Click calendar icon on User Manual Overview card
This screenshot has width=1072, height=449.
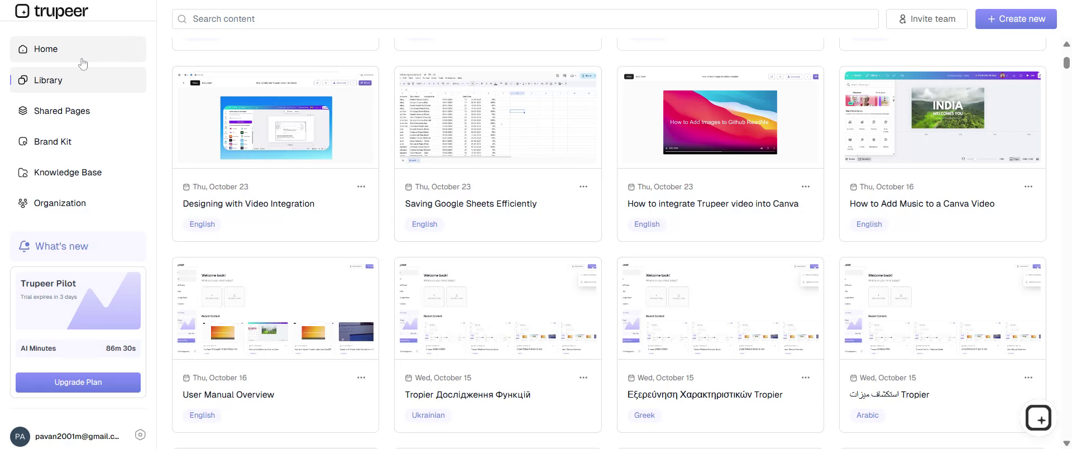[x=186, y=378]
